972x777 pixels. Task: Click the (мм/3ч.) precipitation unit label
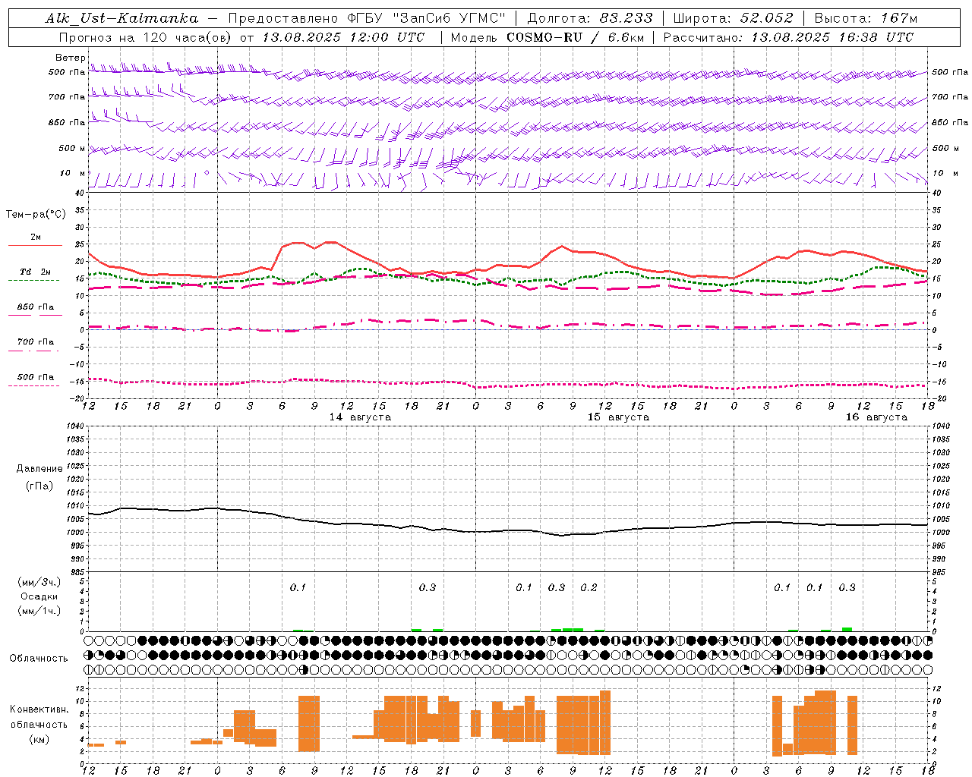coord(38,582)
